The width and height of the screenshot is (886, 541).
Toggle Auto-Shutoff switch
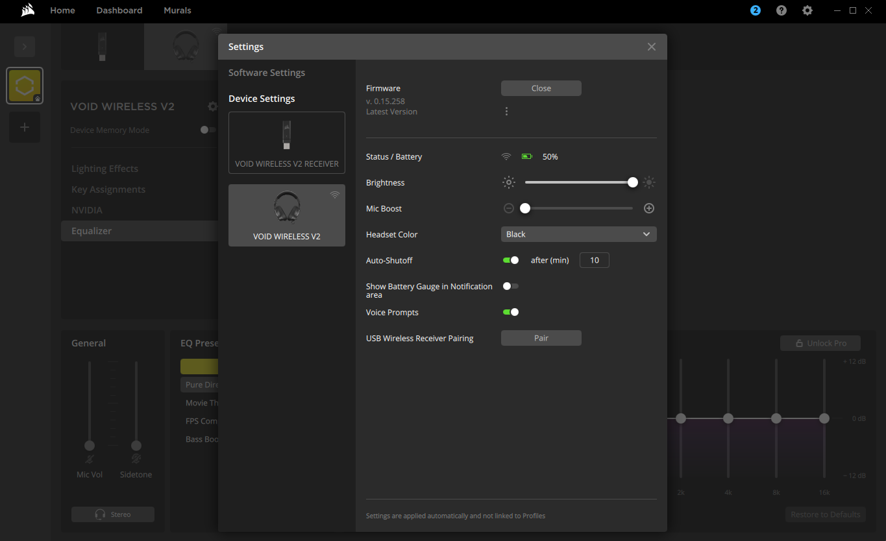[x=511, y=260]
